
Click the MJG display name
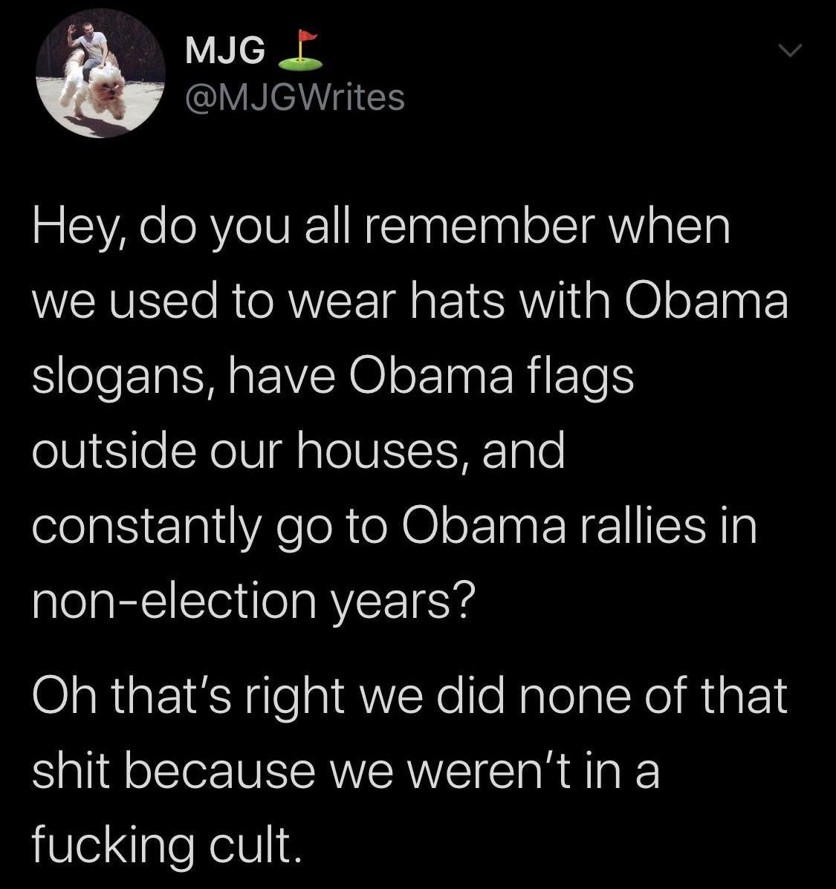[225, 51]
